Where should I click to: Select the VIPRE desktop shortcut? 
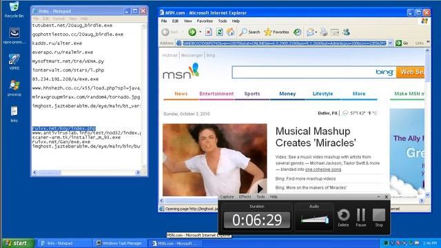14,61
